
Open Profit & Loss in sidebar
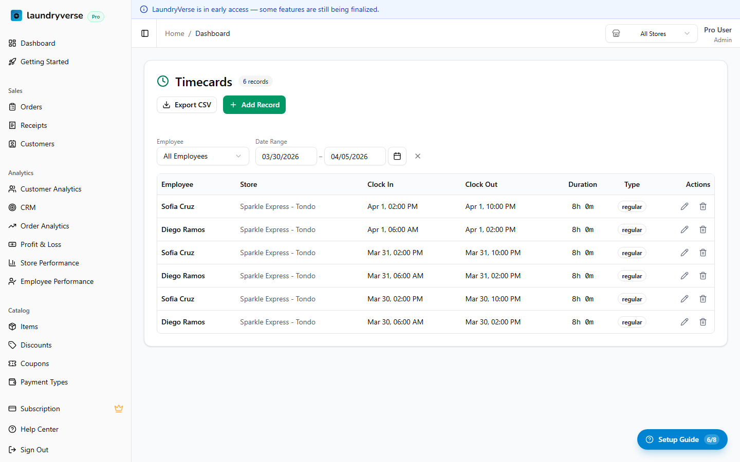(41, 244)
